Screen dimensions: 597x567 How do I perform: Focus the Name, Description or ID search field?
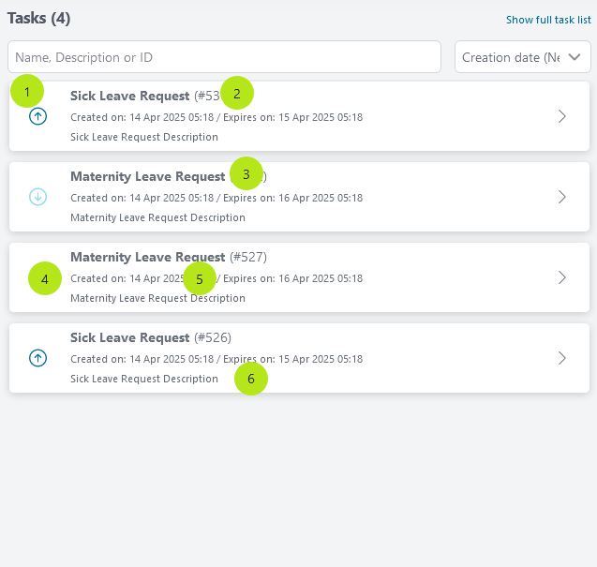tap(224, 57)
